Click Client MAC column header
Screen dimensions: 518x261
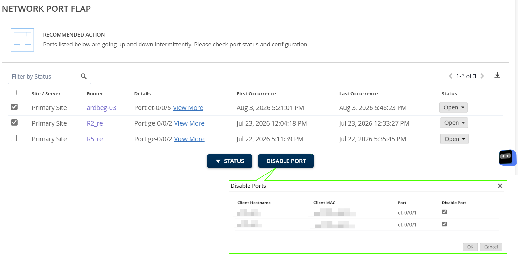click(324, 203)
